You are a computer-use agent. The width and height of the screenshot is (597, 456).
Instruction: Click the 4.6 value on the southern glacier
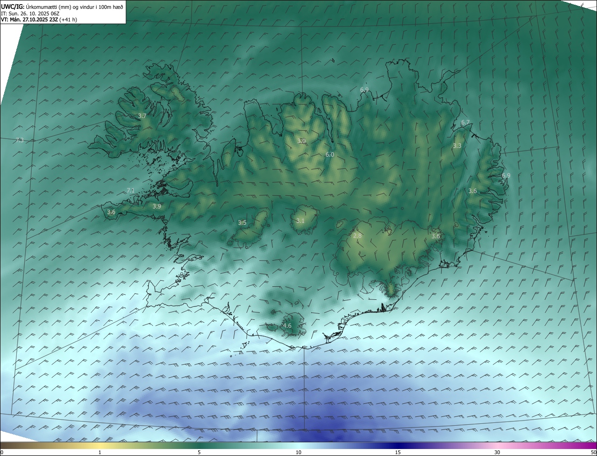[287, 325]
